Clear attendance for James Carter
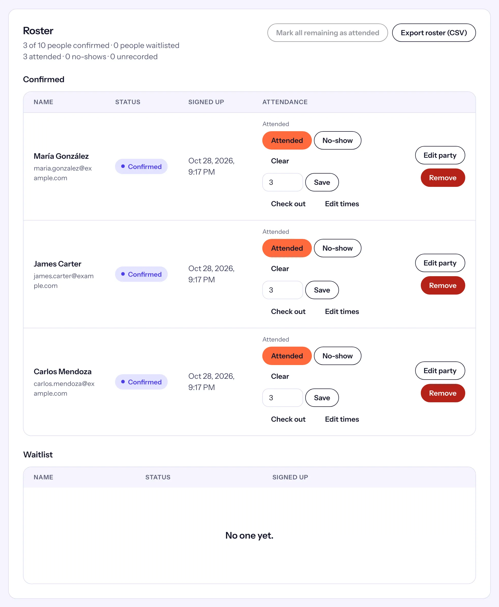This screenshot has height=607, width=499. click(x=280, y=269)
